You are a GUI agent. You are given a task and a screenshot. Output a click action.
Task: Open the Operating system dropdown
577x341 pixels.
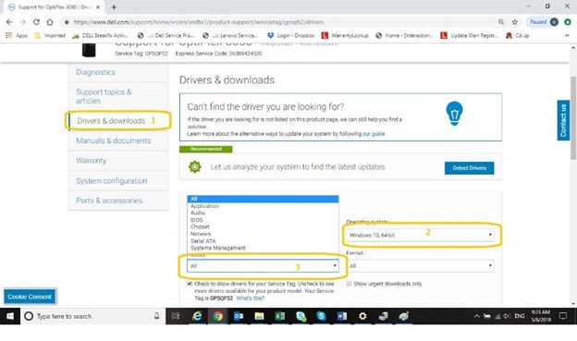point(420,235)
